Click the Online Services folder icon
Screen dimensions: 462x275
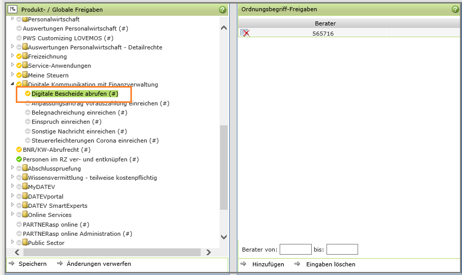[25, 214]
